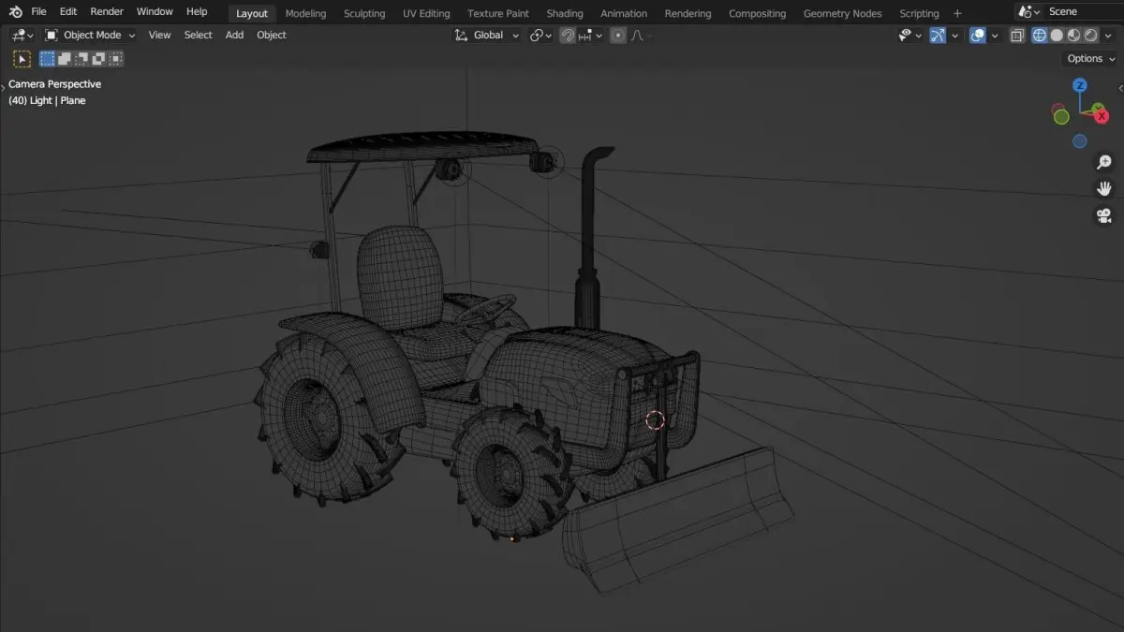Switch to material preview shading
1124x632 pixels.
coord(1074,35)
